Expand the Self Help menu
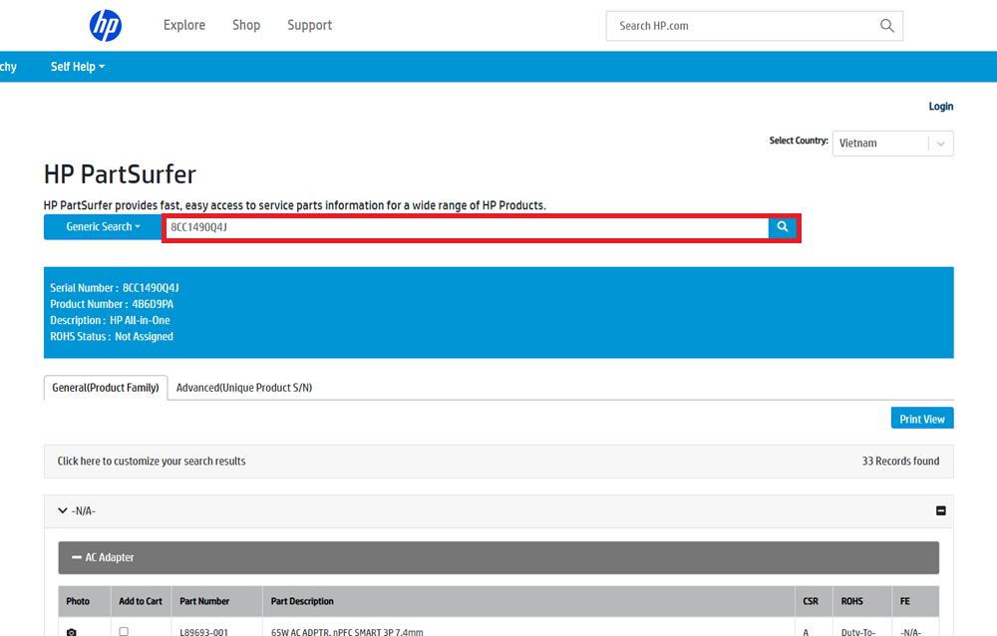The height and width of the screenshot is (636, 997). click(x=77, y=67)
